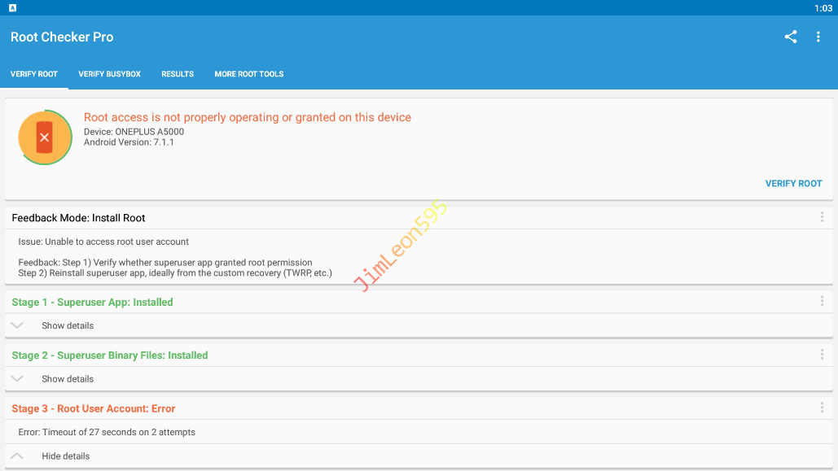Open the More Root Tools tab
This screenshot has width=838, height=471.
tap(249, 74)
